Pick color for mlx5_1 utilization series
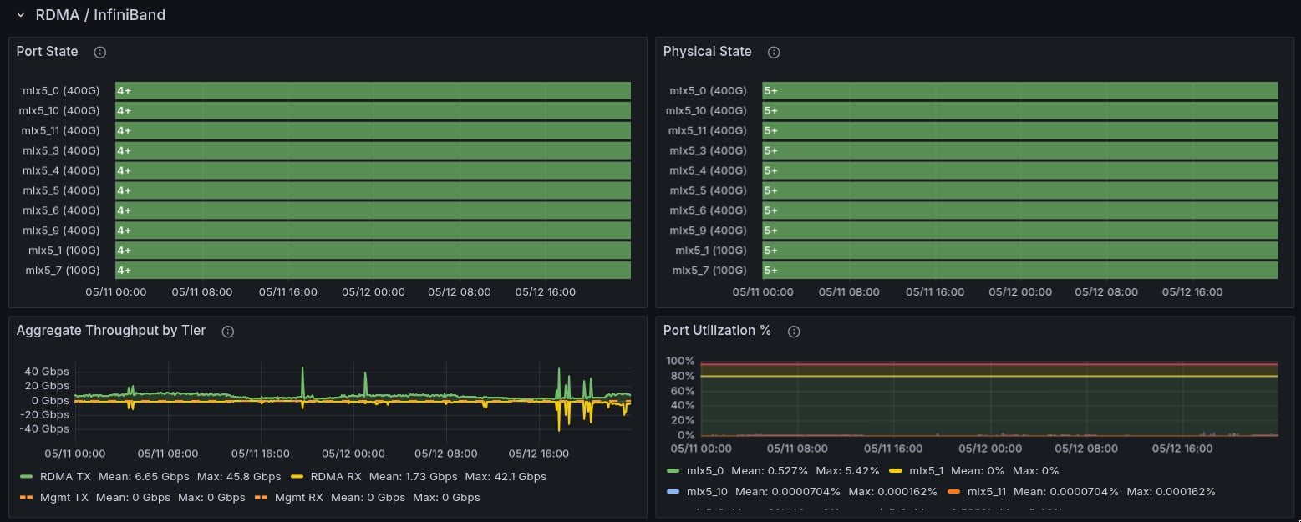Viewport: 1301px width, 522px height. pyautogui.click(x=896, y=471)
